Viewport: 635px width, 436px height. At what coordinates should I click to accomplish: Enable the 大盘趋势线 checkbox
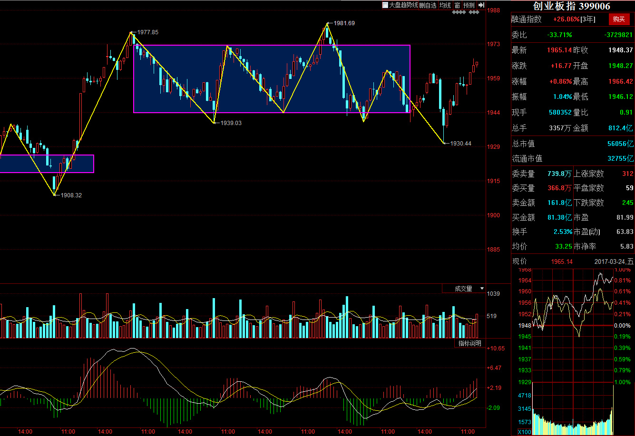pyautogui.click(x=385, y=5)
